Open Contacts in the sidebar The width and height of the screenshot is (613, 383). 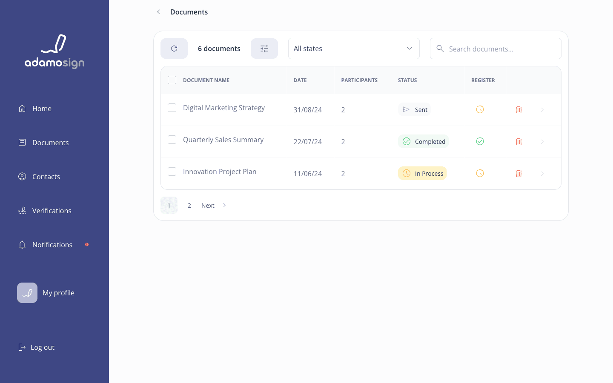39,177
